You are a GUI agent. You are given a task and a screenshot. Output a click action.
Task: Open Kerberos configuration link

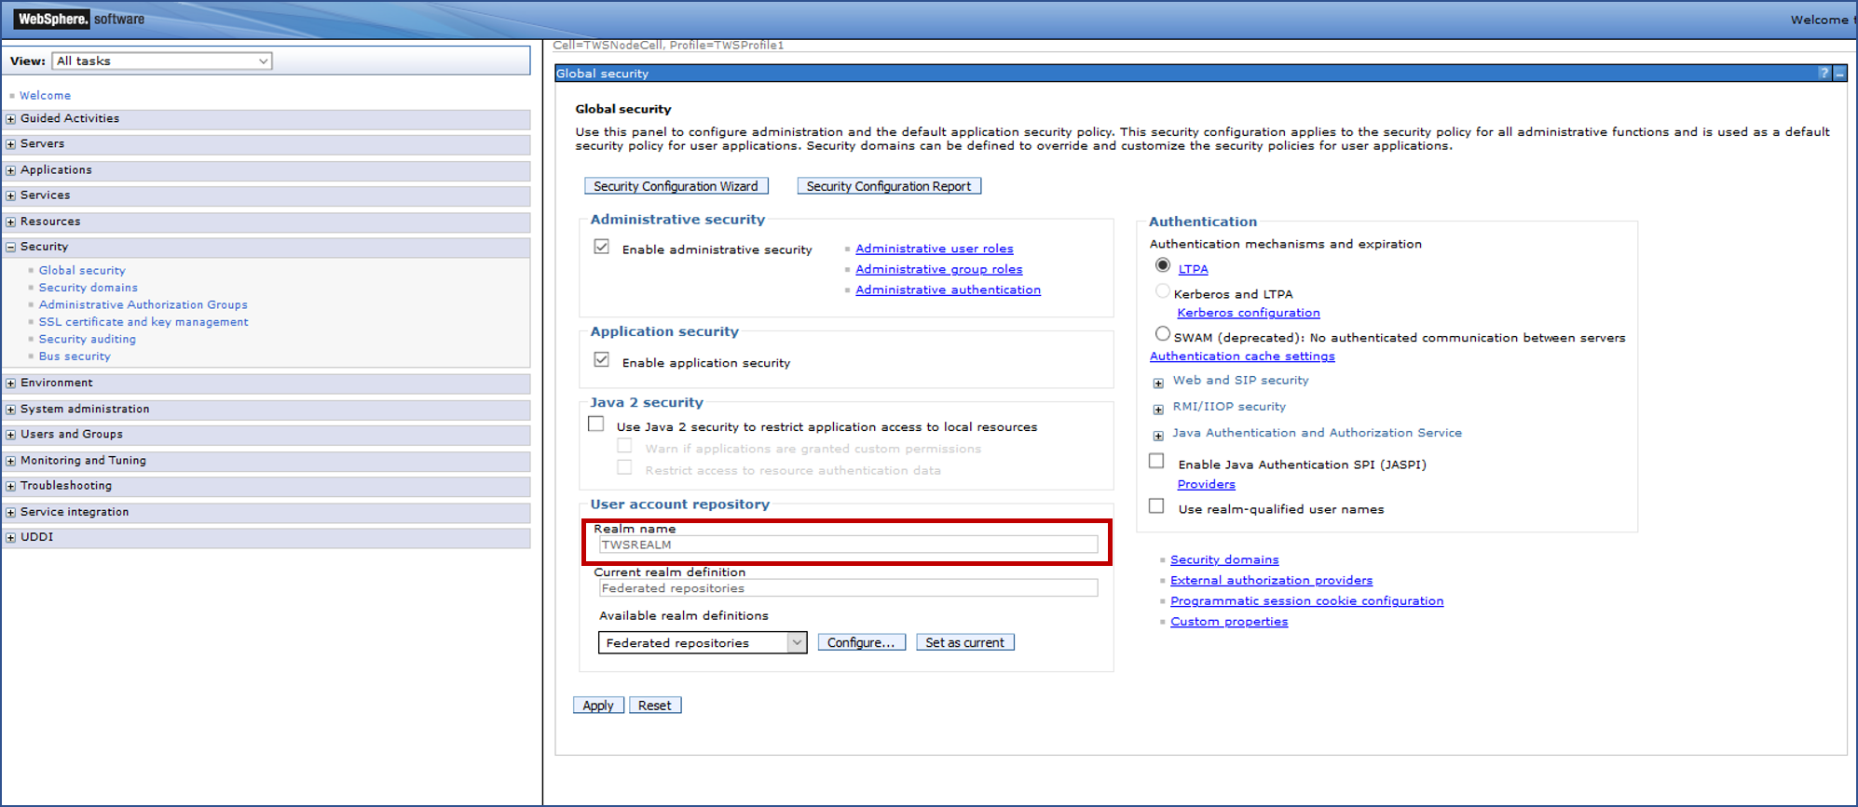1249,313
